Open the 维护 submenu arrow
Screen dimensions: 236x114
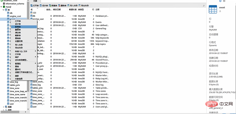click(x=35, y=57)
